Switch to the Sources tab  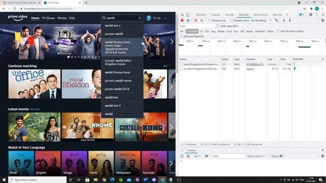tap(229, 15)
